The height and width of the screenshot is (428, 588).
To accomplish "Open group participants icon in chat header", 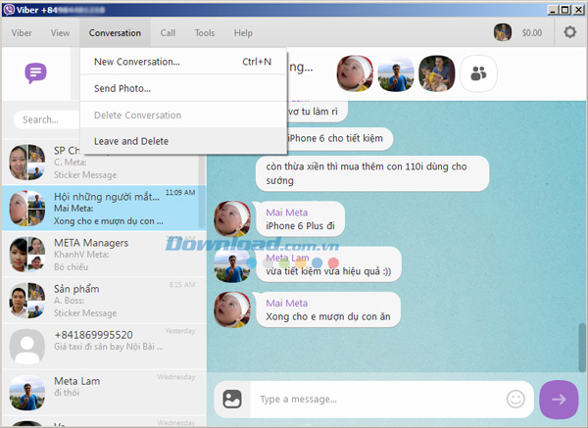I will 478,73.
